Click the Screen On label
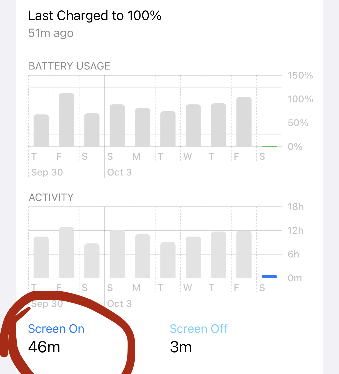Viewport: 339px width, 374px height. 56,329
